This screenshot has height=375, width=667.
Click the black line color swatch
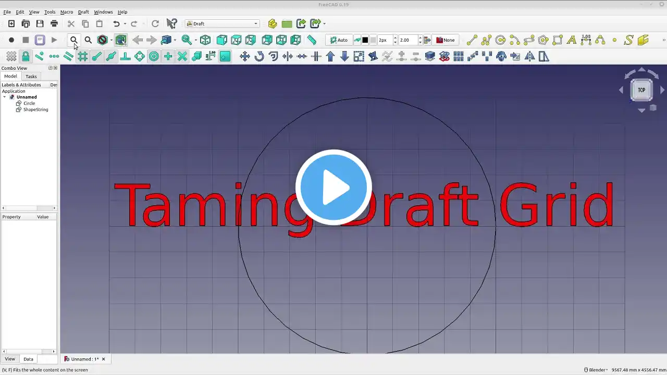pos(365,40)
